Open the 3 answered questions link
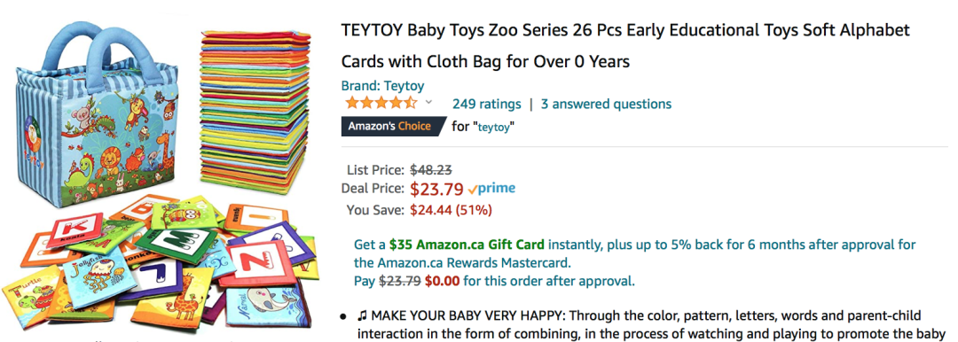The height and width of the screenshot is (342, 958). click(606, 104)
